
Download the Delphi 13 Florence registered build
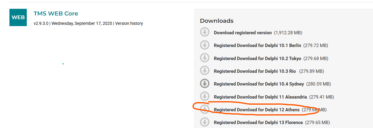(x=258, y=123)
